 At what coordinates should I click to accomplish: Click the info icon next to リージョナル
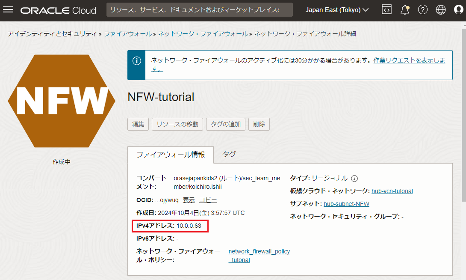click(354, 179)
